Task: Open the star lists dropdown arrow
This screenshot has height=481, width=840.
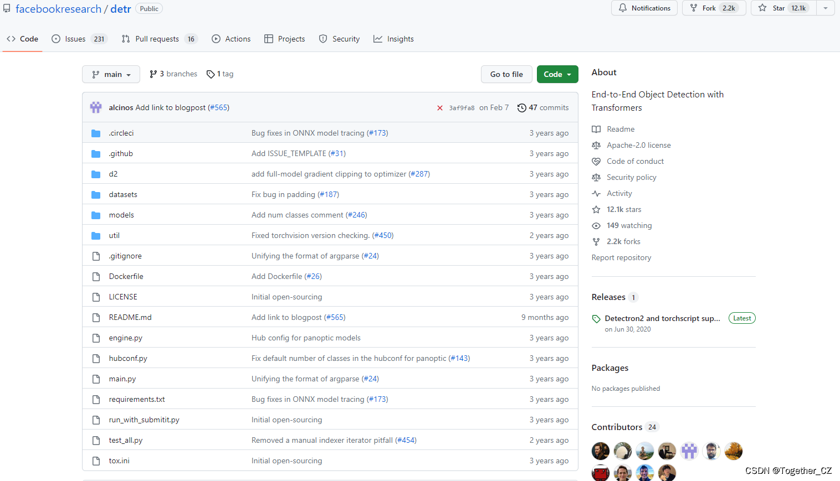Action: (x=826, y=8)
